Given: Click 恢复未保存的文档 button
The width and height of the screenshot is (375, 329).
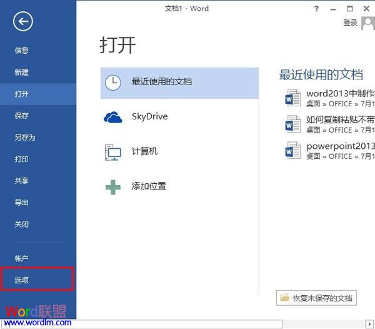Looking at the screenshot, I should pyautogui.click(x=316, y=298).
